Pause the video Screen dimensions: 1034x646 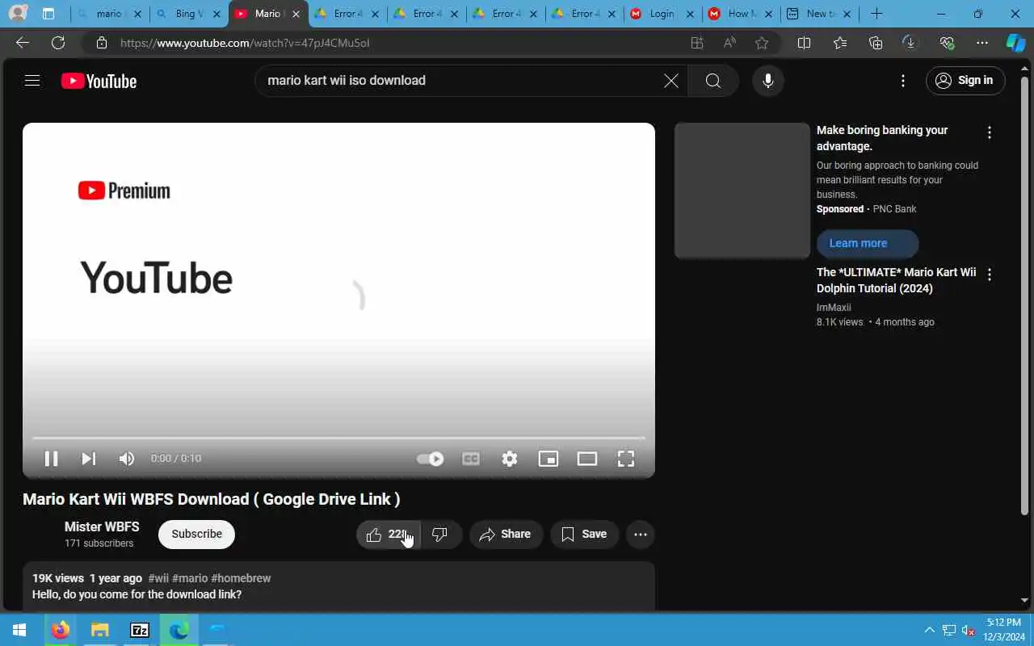click(51, 459)
